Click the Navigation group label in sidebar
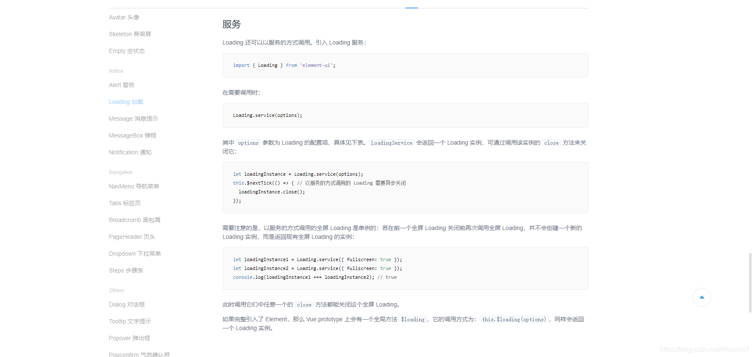Screen dimensions: 752x357 click(121, 172)
